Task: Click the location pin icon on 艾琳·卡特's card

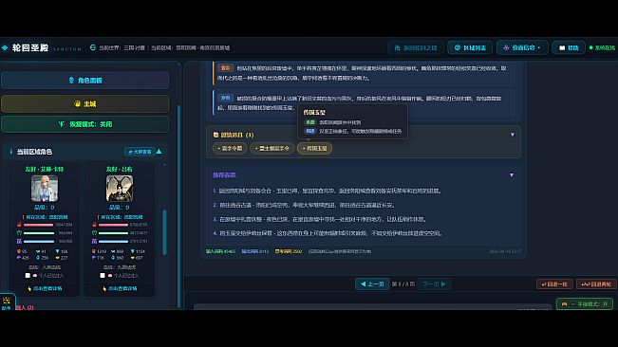Action: 23,217
